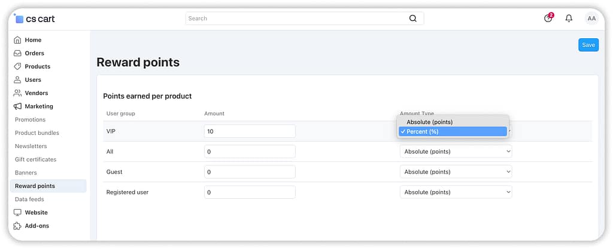
Task: Open Promotions in the Marketing submenu
Action: pyautogui.click(x=30, y=119)
